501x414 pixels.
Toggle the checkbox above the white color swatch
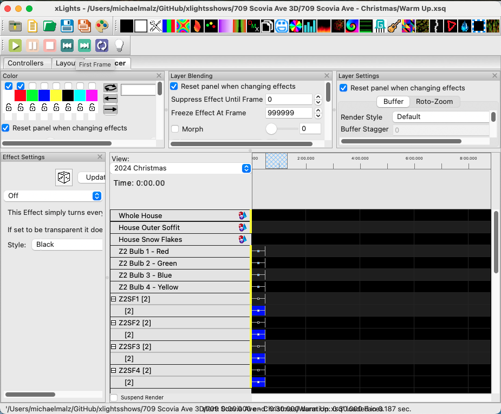(x=9, y=86)
